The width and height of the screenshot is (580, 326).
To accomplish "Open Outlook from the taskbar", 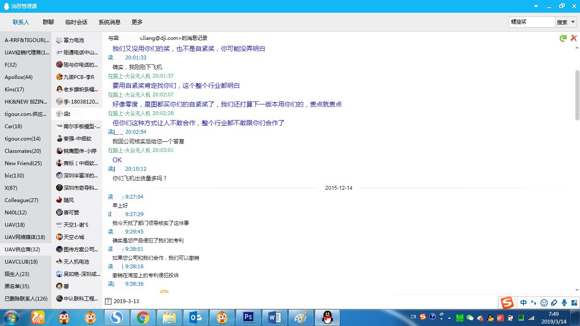I will coord(196,318).
